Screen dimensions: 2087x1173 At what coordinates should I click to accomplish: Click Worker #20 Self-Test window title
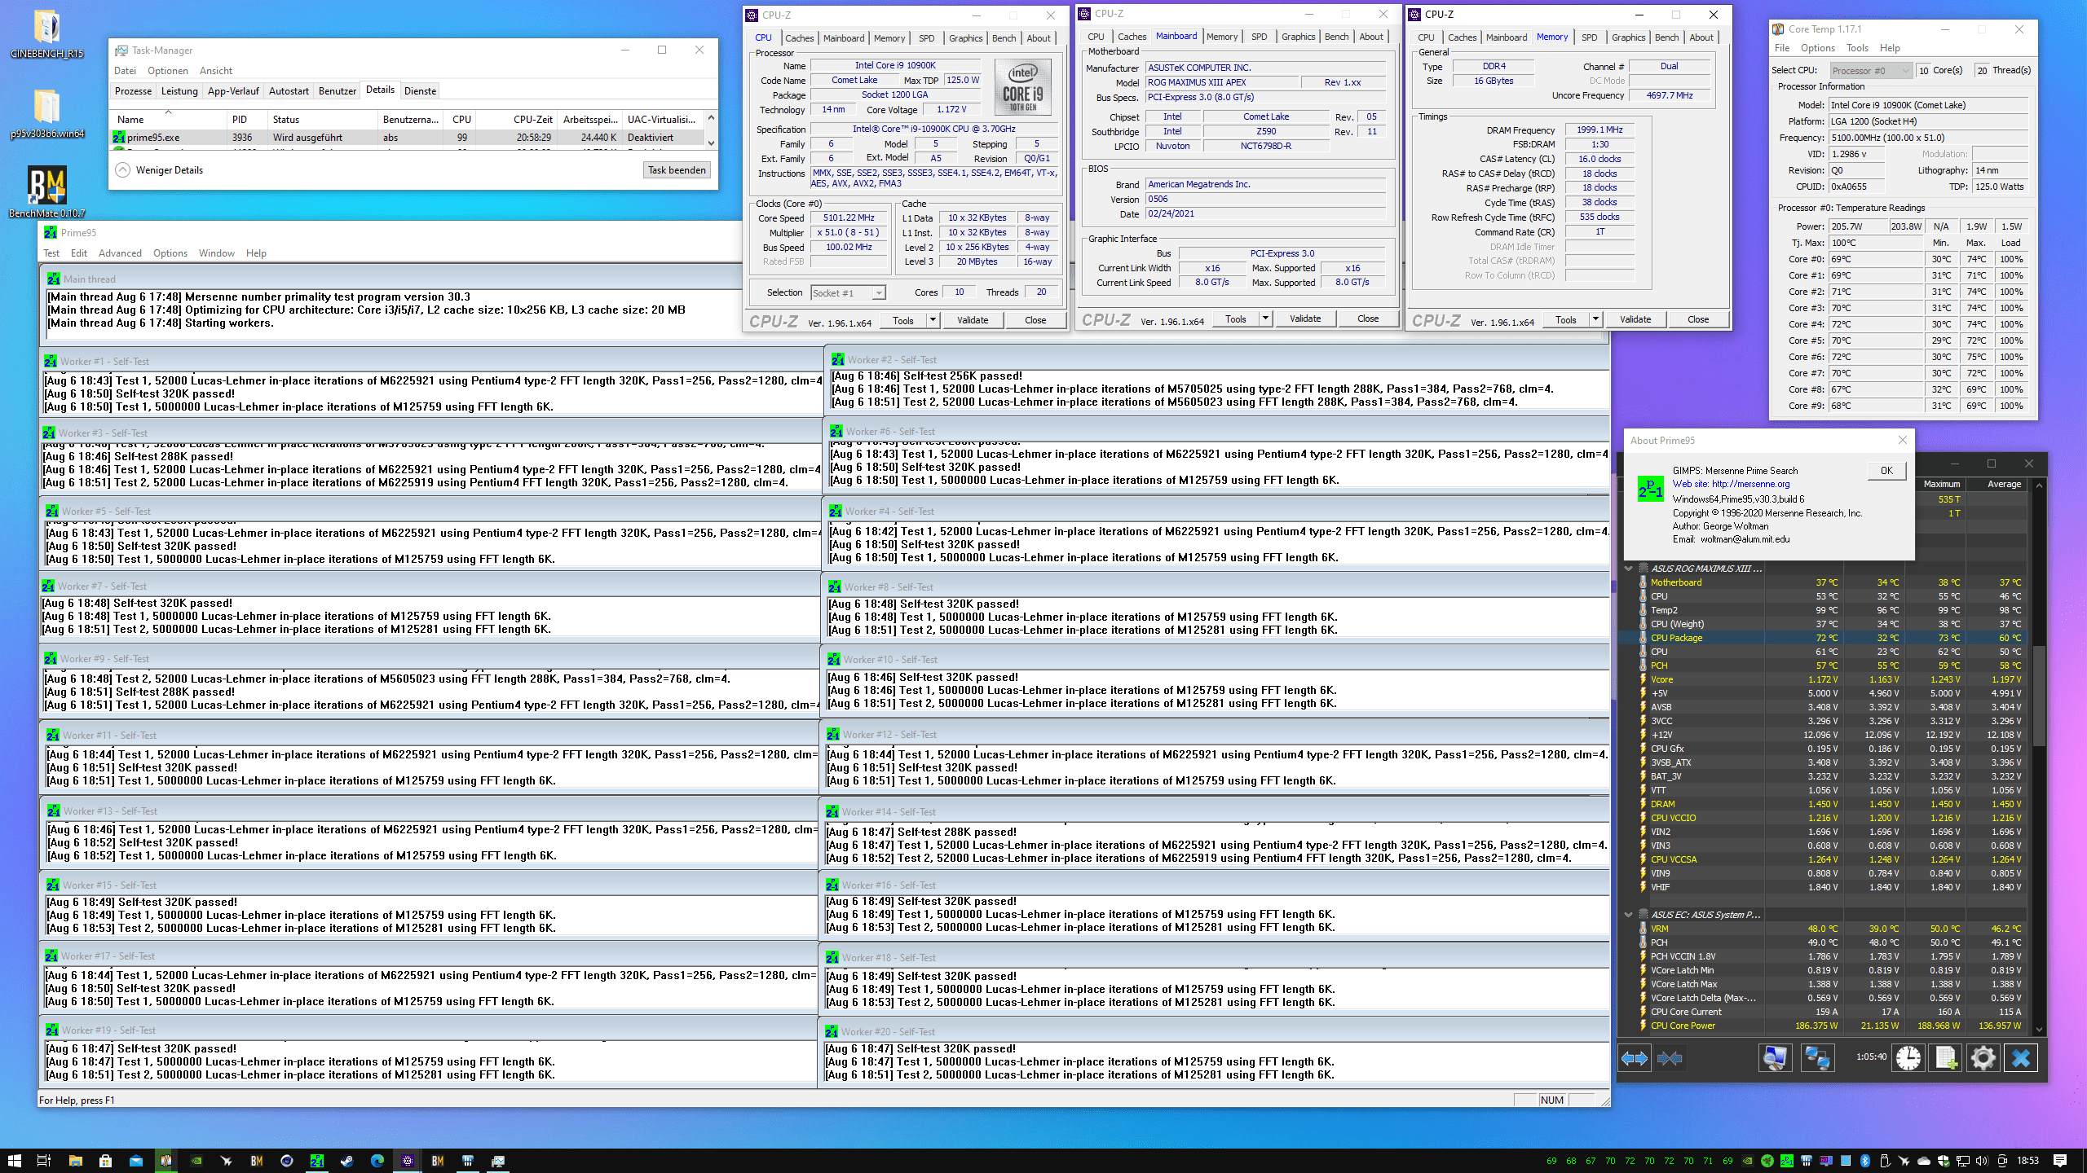pos(888,1032)
